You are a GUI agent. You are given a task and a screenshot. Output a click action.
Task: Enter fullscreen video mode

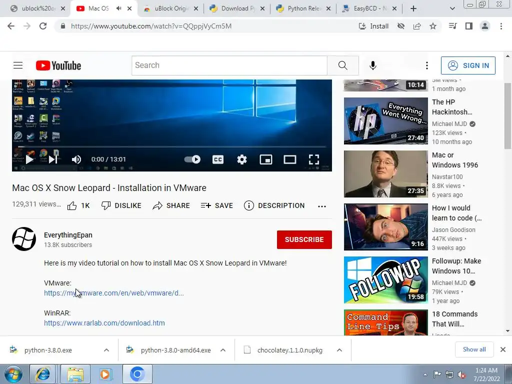[x=314, y=159]
